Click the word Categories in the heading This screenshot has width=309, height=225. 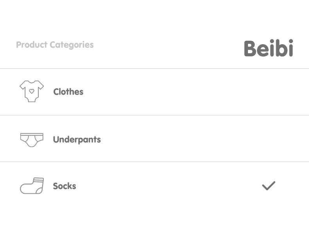click(x=72, y=45)
